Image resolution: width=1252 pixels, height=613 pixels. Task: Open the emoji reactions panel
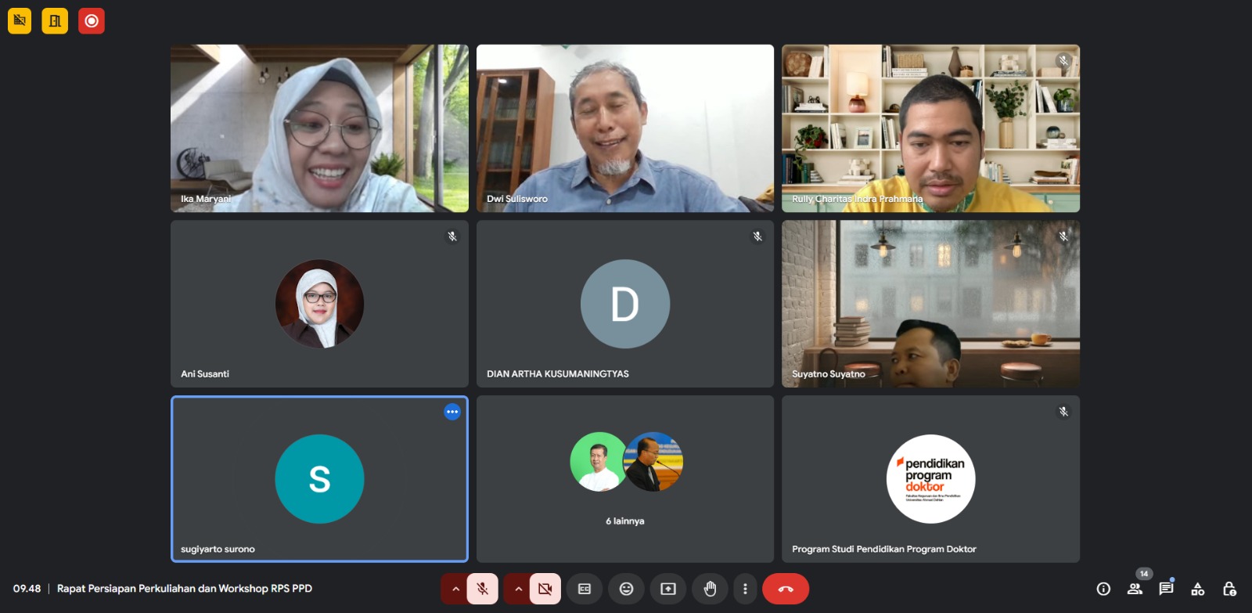(626, 589)
